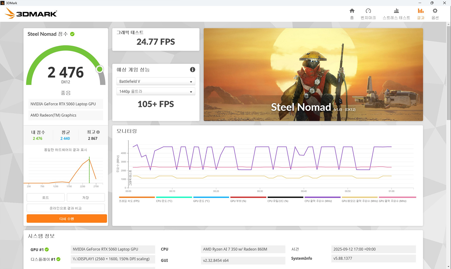Click the info icon beside 최고
This screenshot has height=269, width=451.
tap(98, 132)
